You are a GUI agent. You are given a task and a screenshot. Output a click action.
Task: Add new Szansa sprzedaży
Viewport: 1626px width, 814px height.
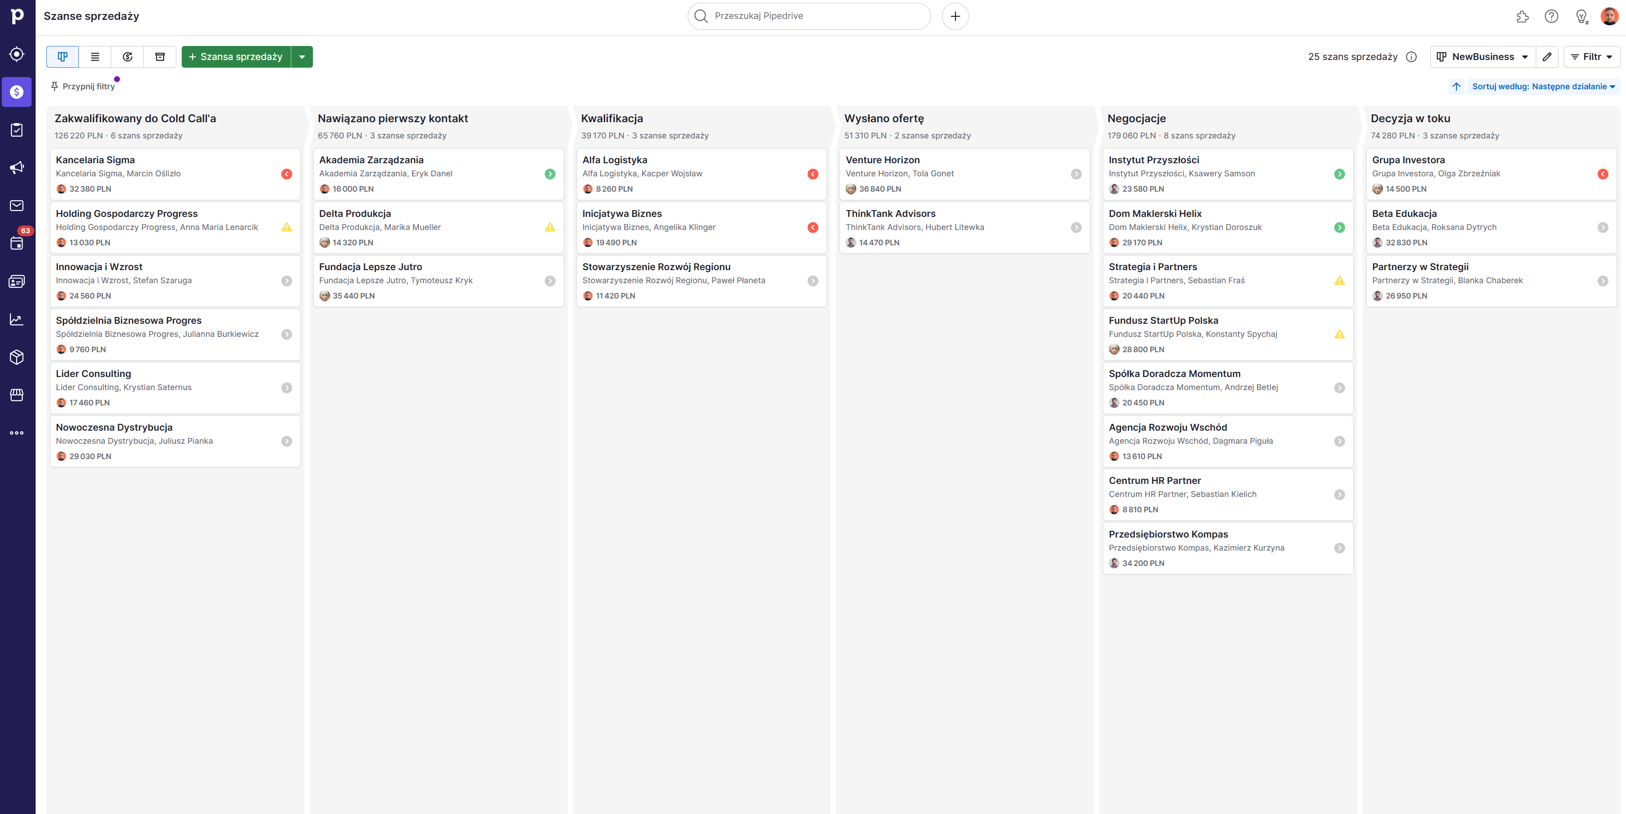[x=236, y=57]
